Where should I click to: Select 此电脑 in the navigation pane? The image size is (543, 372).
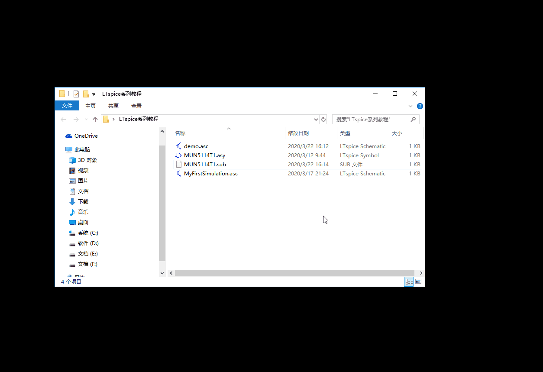tap(78, 150)
